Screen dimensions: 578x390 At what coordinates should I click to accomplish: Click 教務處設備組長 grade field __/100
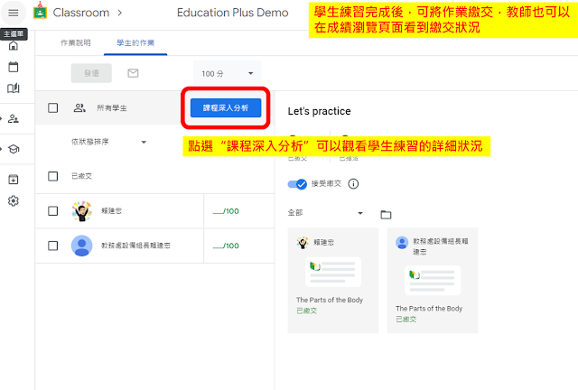[x=226, y=246]
